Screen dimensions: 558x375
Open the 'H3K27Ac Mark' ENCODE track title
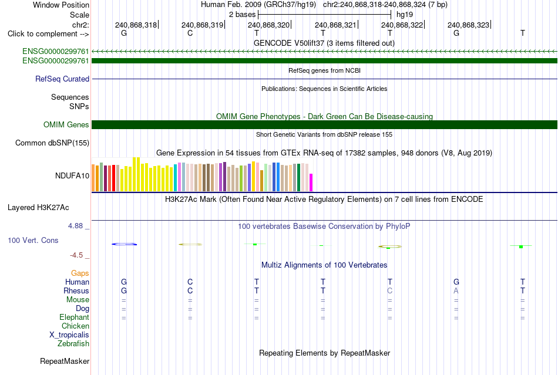[x=324, y=200]
